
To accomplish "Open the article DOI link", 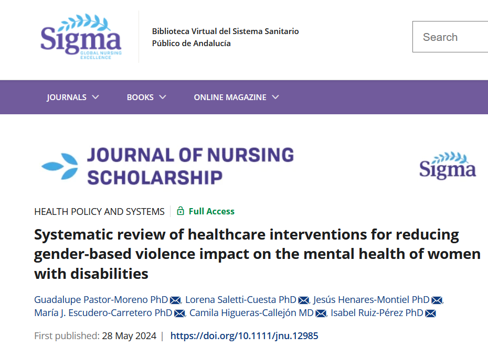I will pyautogui.click(x=244, y=335).
